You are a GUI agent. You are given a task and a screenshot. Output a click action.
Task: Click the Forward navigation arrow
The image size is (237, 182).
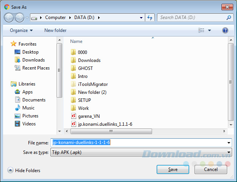tap(19, 17)
